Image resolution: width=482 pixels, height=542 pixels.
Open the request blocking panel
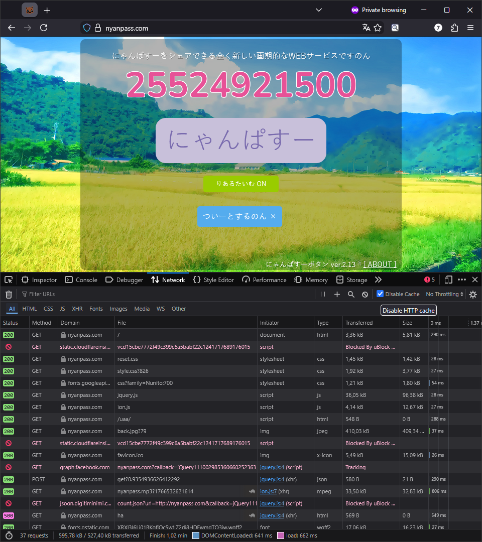coord(365,294)
